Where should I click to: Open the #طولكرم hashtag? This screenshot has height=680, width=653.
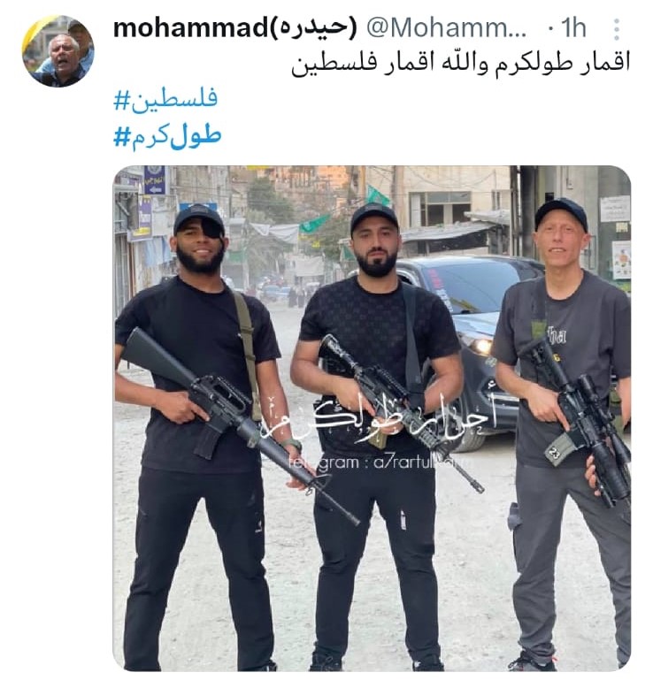tap(167, 136)
